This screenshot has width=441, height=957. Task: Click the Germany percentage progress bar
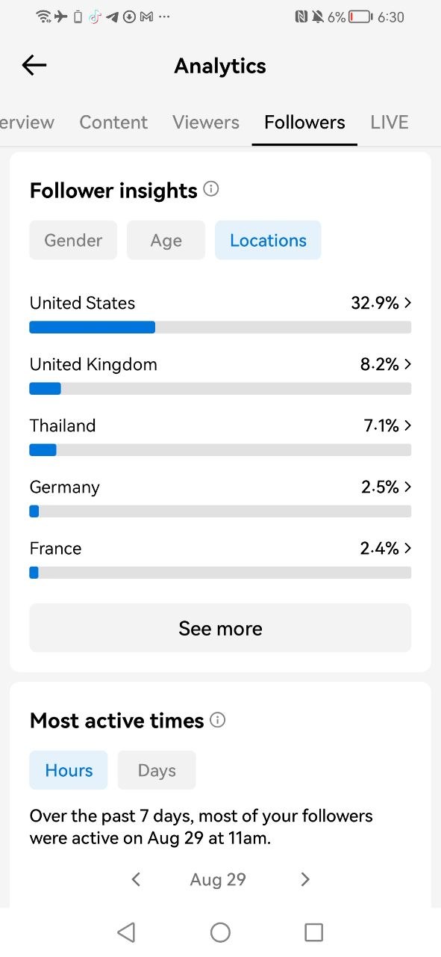coord(220,511)
